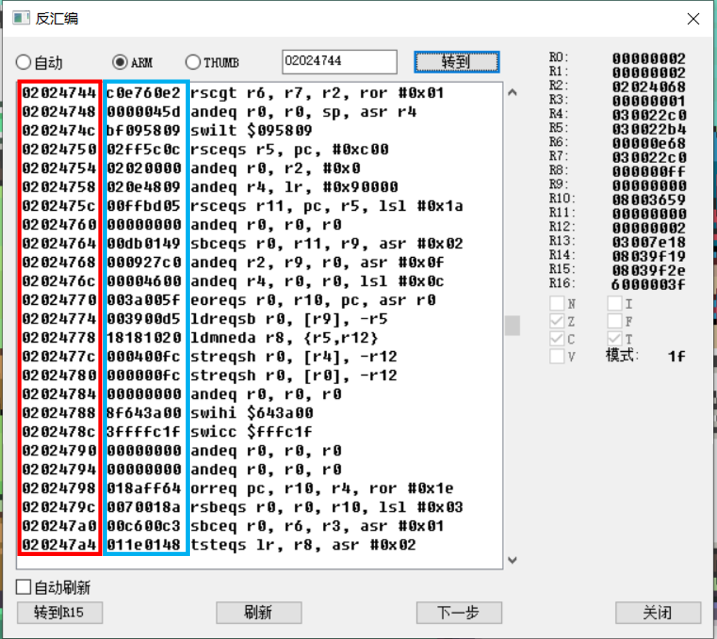Viewport: 717px width, 639px height.
Task: Click the 下一步 button
Action: [459, 613]
